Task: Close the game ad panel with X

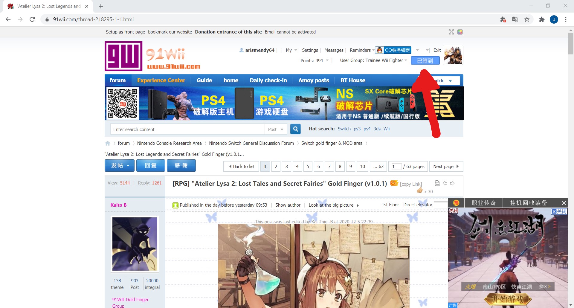Action: pyautogui.click(x=564, y=203)
